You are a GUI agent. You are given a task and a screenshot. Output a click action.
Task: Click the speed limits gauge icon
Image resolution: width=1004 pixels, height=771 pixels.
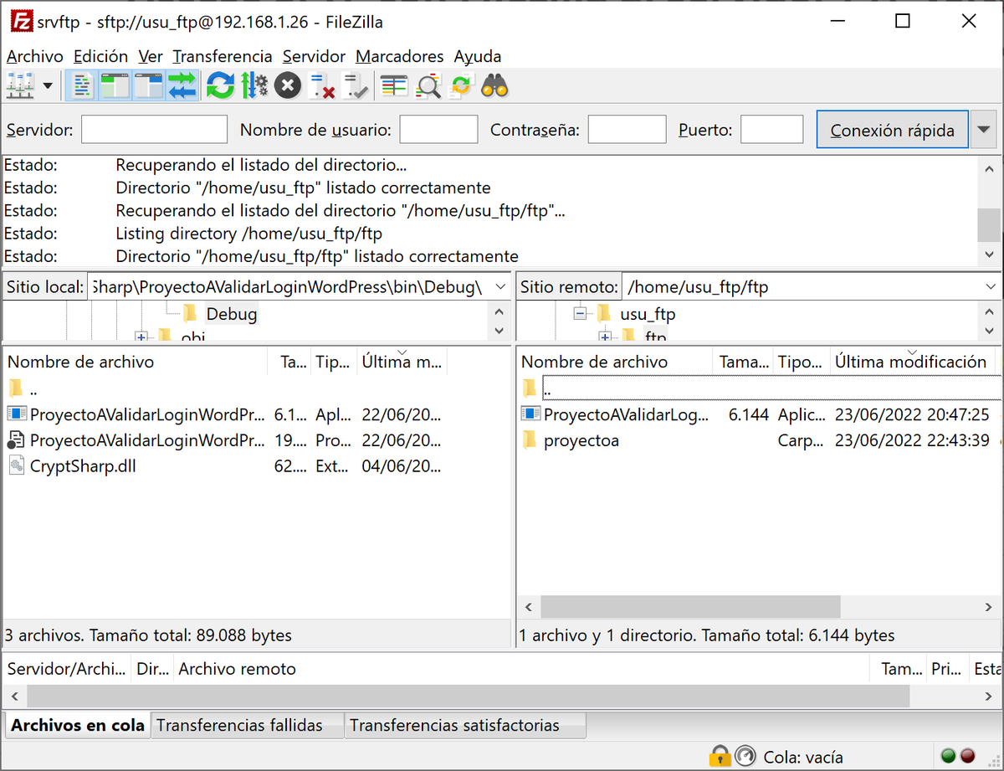point(745,757)
